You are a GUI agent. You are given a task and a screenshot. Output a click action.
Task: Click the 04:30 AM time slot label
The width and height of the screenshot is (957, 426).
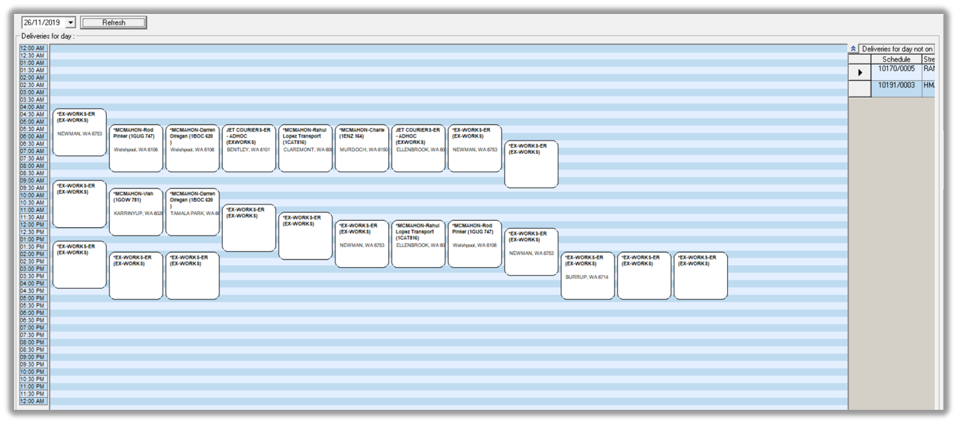point(33,115)
